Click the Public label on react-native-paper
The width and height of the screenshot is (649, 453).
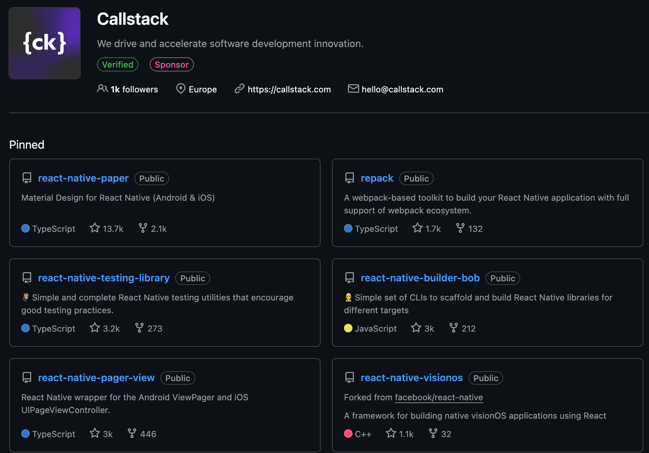pyautogui.click(x=151, y=178)
